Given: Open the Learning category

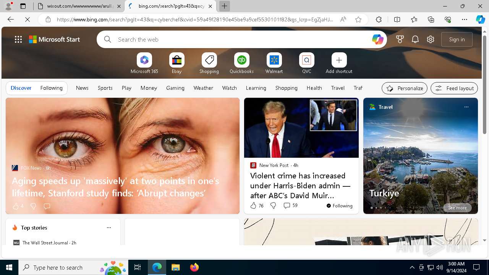Looking at the screenshot, I should 256,88.
